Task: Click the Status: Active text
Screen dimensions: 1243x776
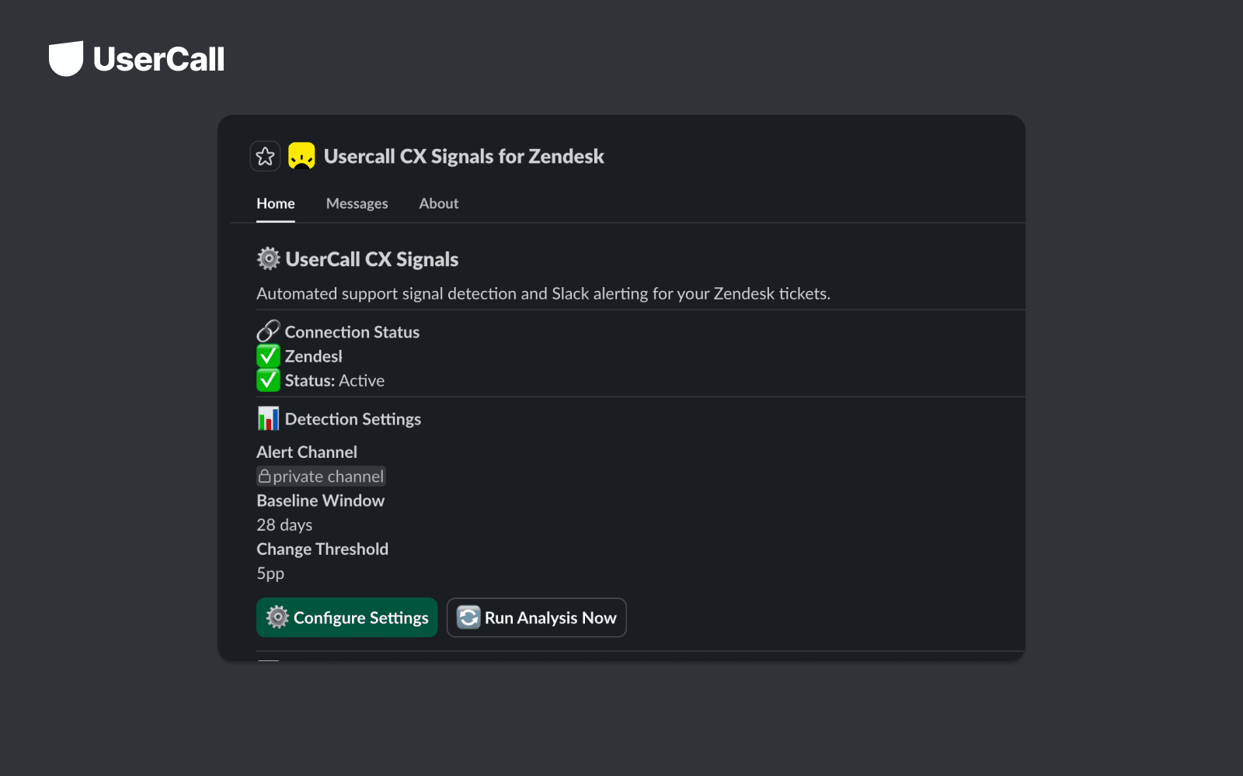Action: (334, 380)
